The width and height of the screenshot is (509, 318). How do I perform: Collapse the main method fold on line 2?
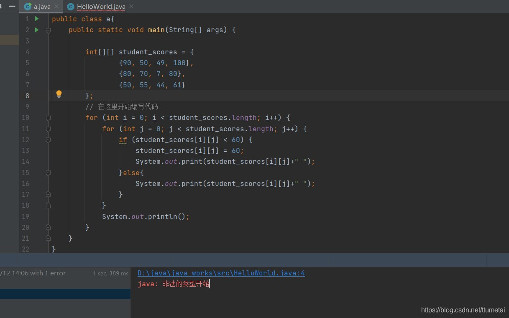[x=48, y=30]
